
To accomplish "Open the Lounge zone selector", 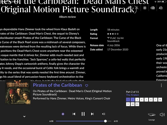I will pos(152,116).
